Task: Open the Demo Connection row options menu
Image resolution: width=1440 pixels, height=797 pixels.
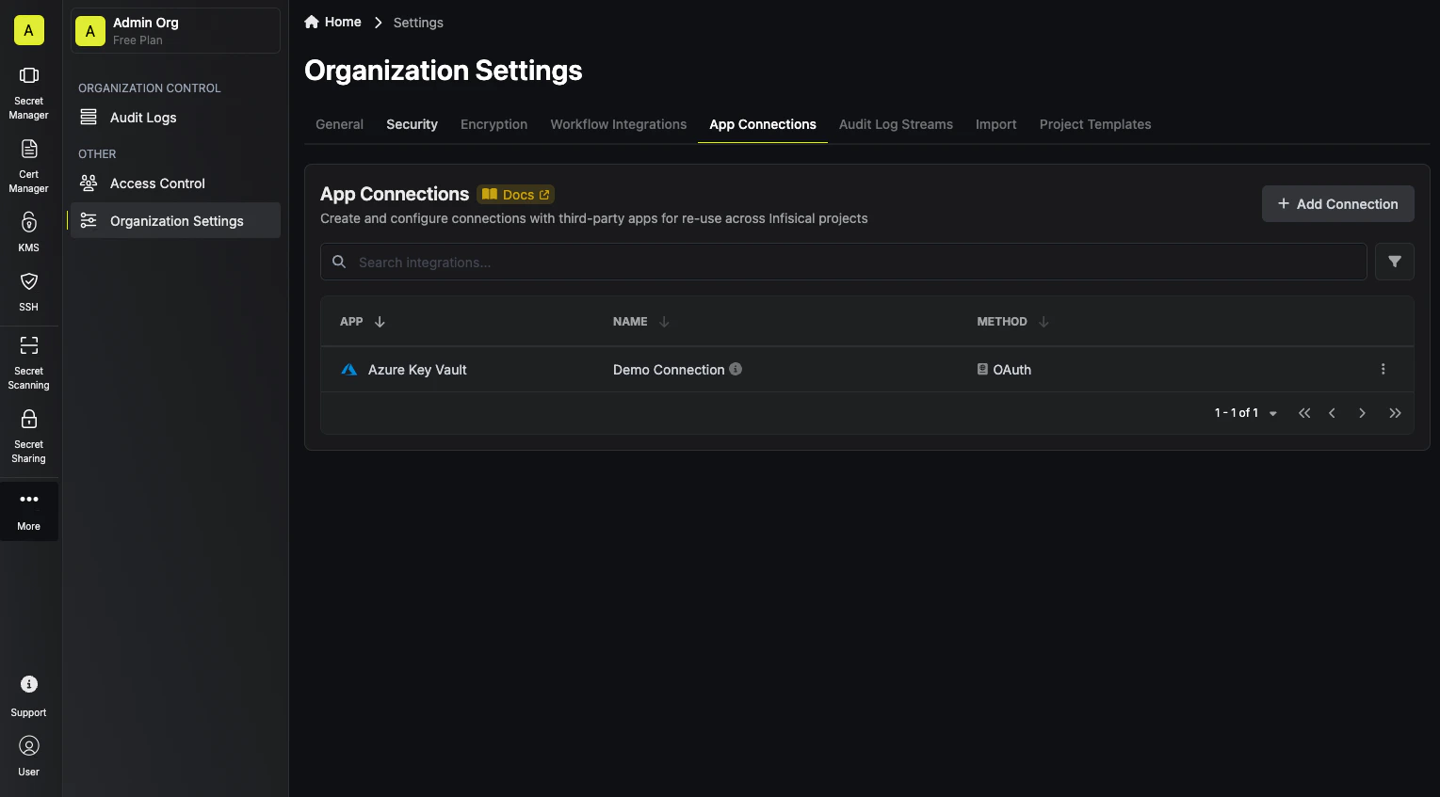Action: coord(1383,369)
